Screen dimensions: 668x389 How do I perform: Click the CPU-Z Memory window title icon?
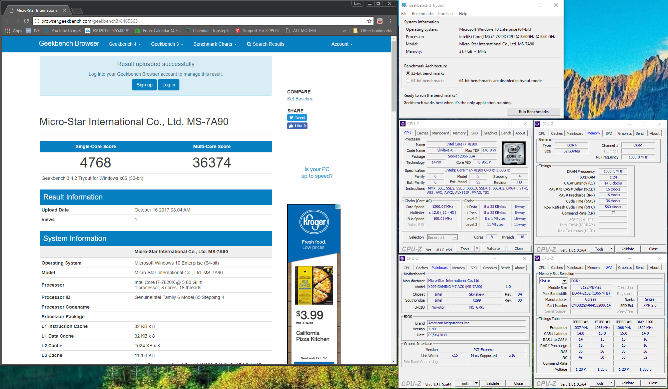(x=537, y=124)
